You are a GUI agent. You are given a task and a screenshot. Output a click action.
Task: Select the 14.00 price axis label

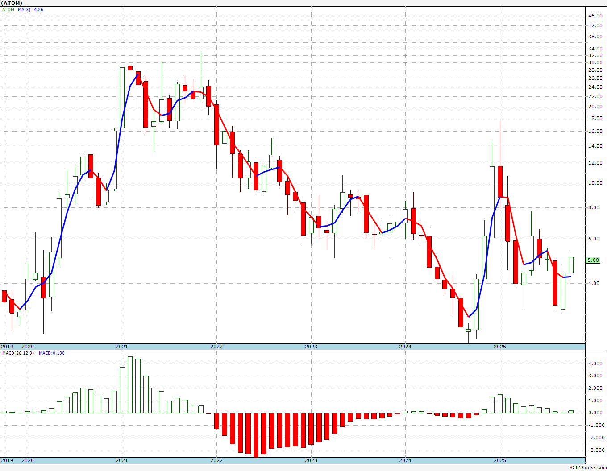click(595, 146)
